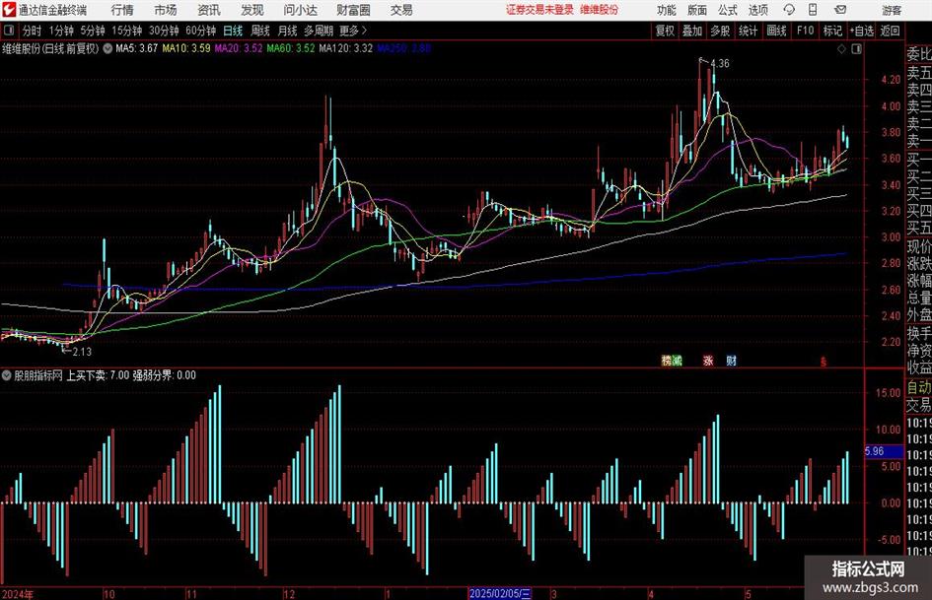932x600 pixels.
Task: Click the 游客 user account label
Action: click(892, 10)
